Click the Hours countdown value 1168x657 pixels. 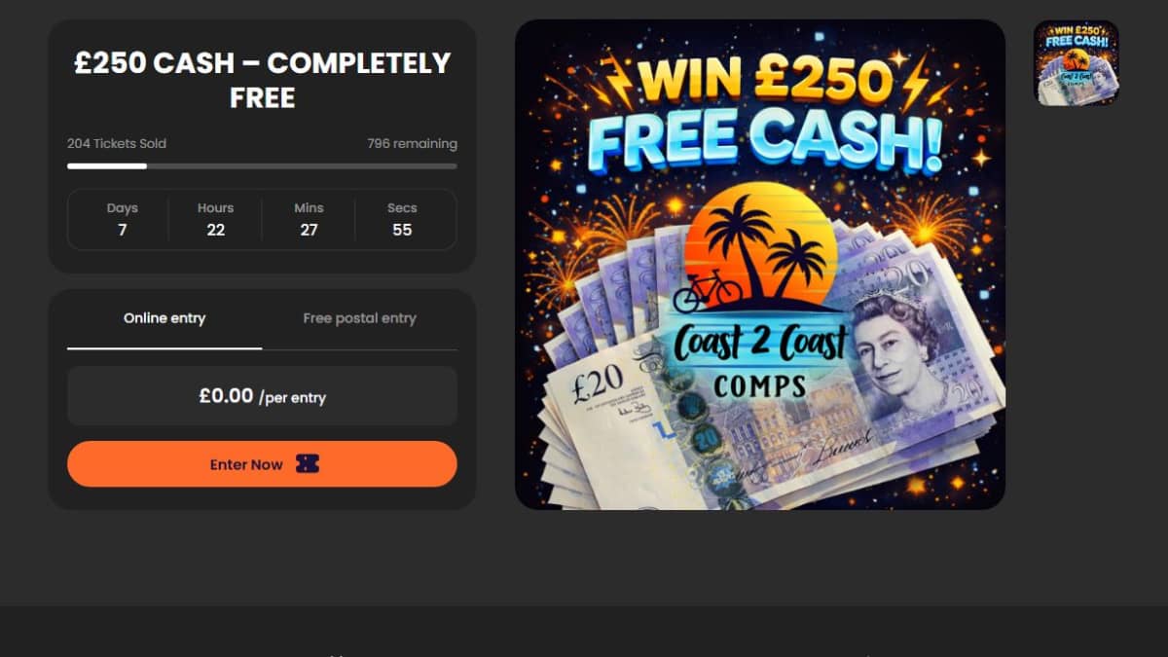[216, 230]
